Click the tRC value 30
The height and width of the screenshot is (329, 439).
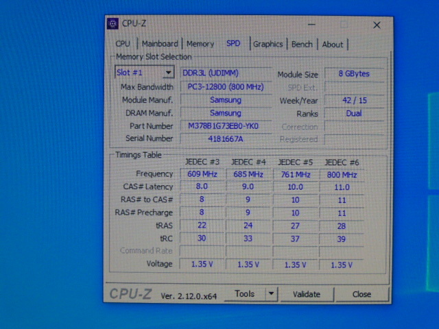coord(202,238)
